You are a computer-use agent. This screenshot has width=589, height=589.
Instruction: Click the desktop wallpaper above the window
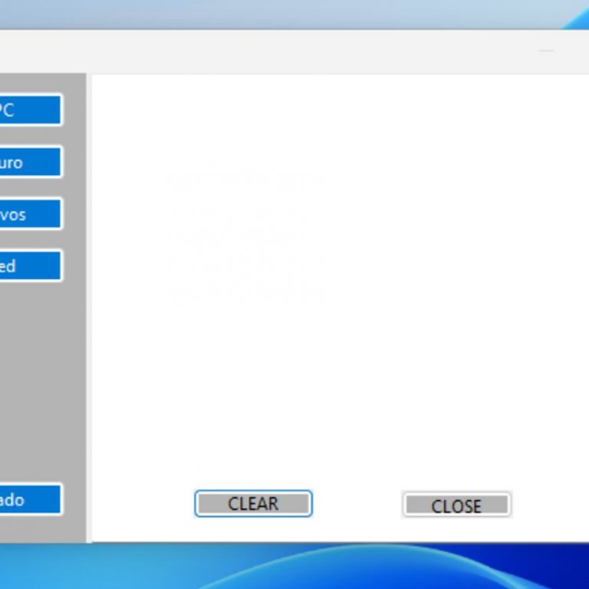click(x=307, y=14)
